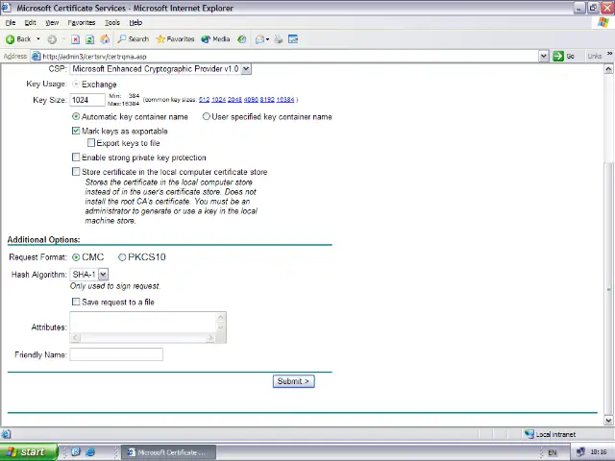Screen dimensions: 615x461
Task: Open the View menu
Action: tap(53, 22)
